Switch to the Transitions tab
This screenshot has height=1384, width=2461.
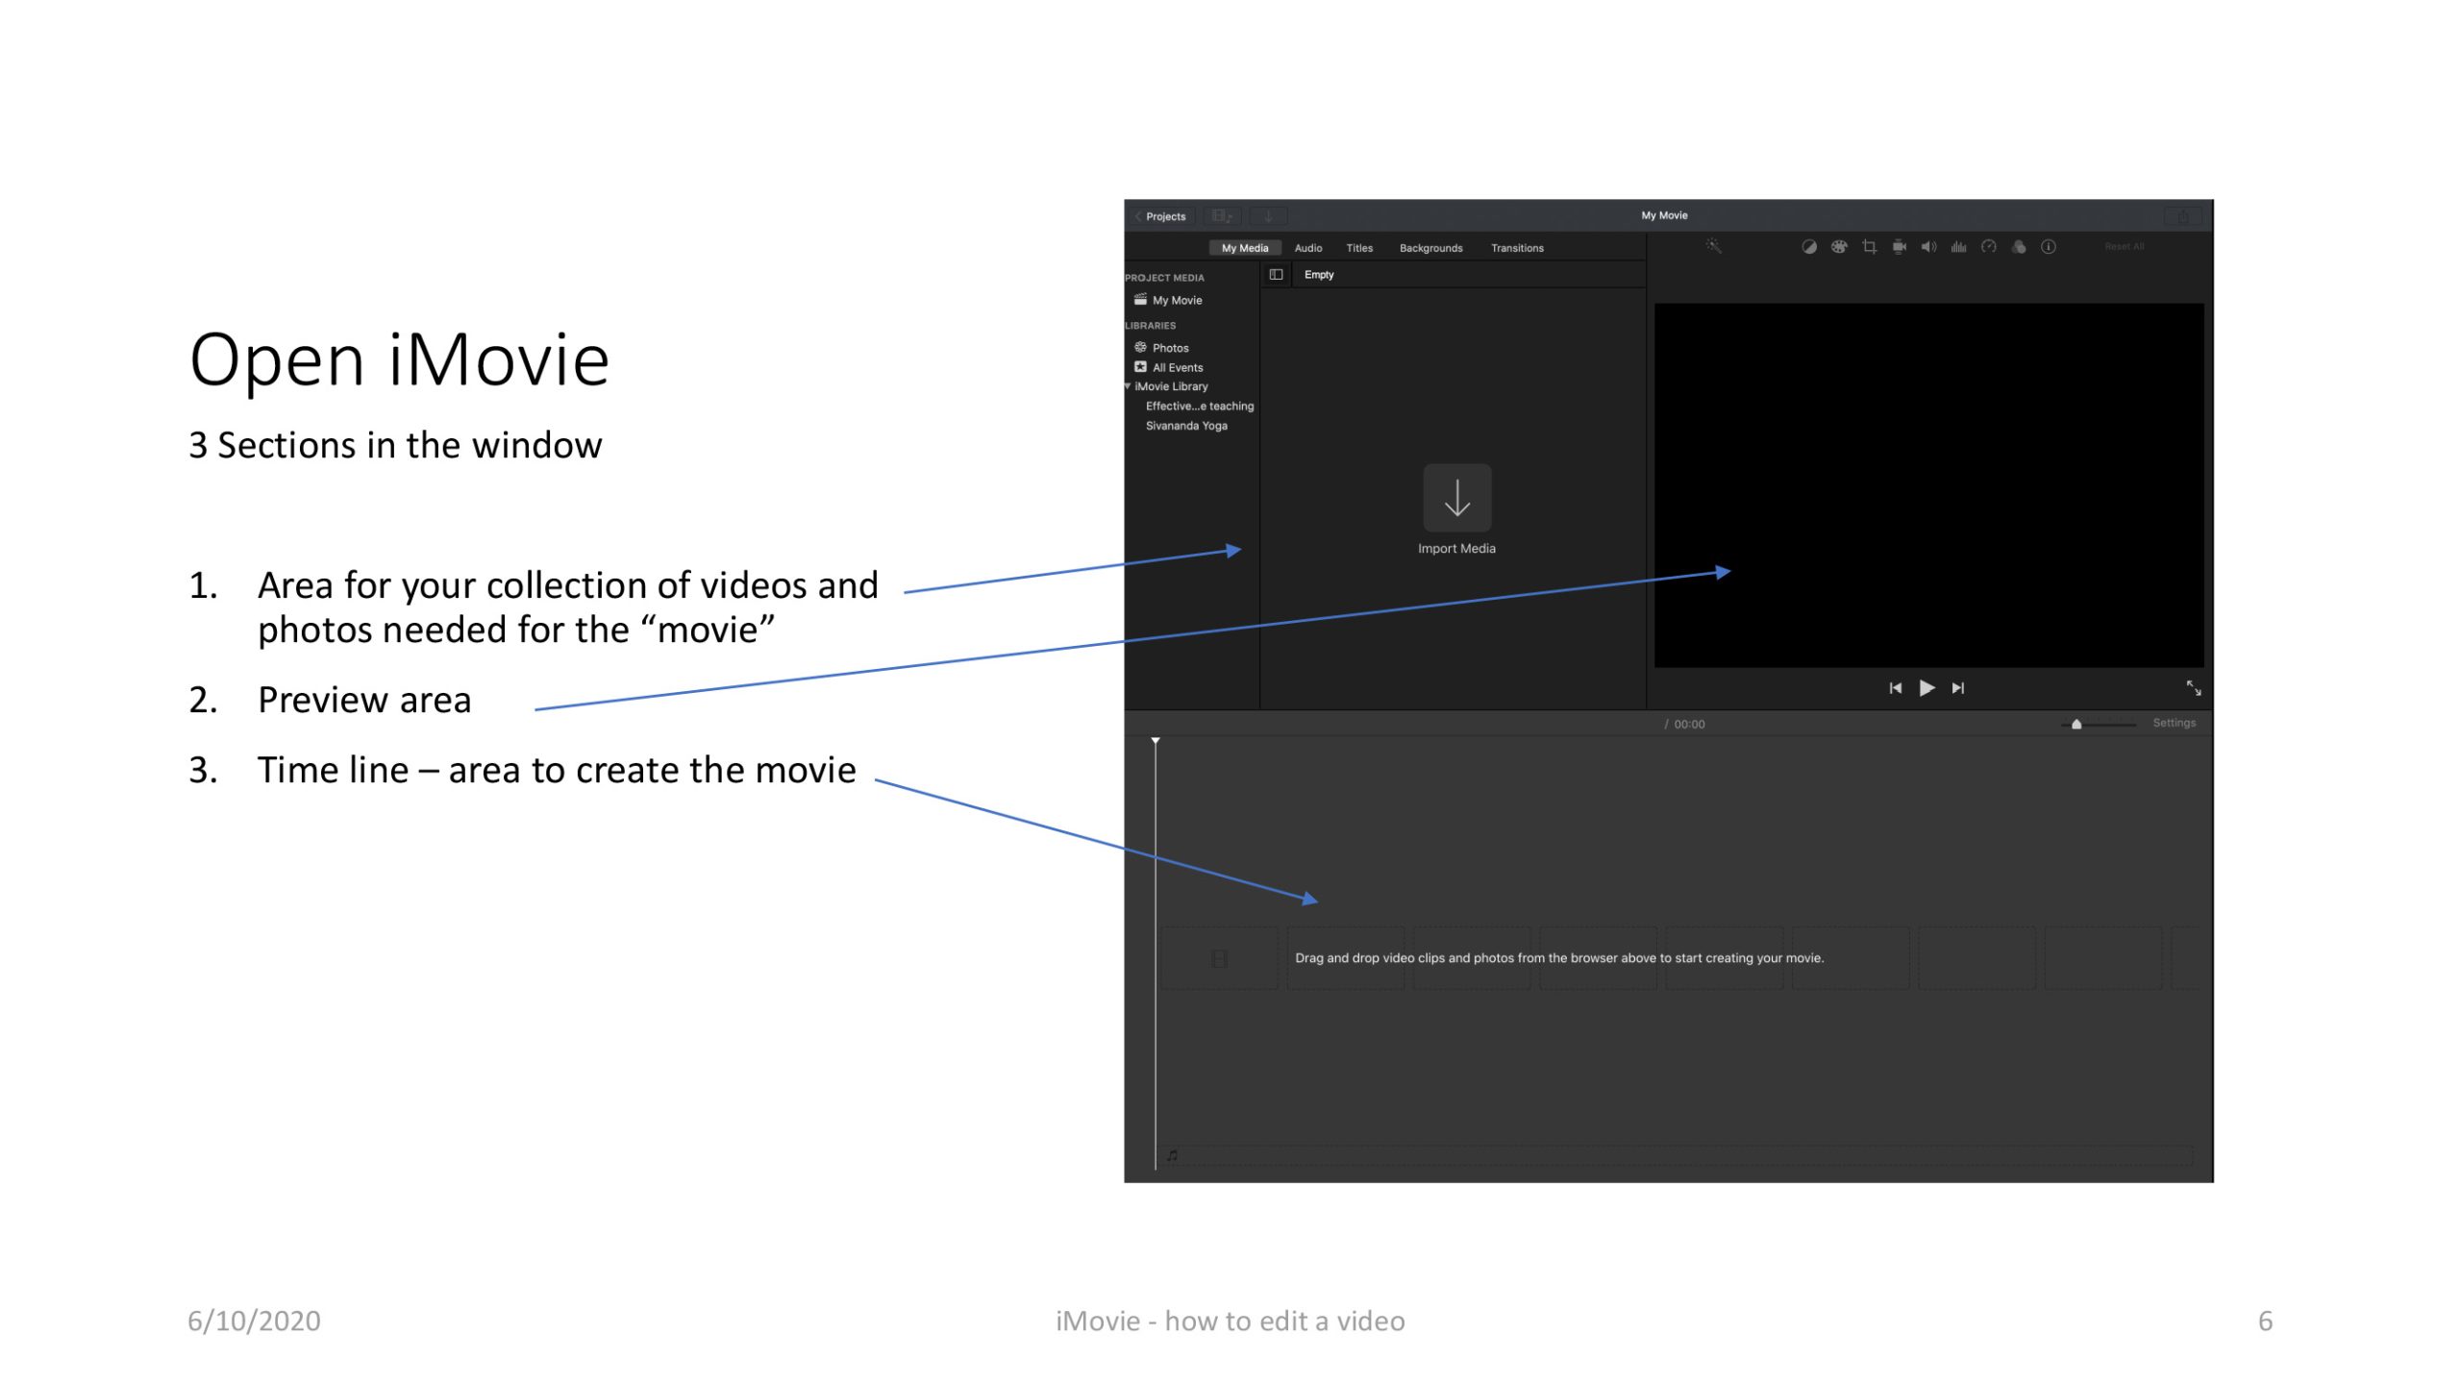[1516, 248]
